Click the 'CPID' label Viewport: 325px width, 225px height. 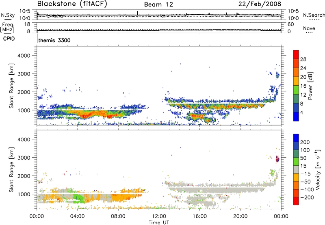tap(9, 39)
